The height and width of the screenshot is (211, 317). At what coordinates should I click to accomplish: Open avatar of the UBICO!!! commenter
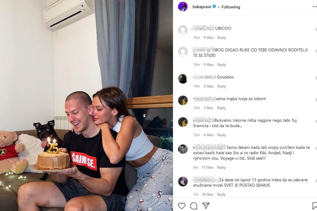(183, 30)
